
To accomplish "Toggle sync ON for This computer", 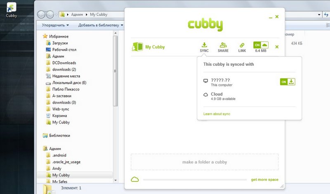I will click(288, 82).
